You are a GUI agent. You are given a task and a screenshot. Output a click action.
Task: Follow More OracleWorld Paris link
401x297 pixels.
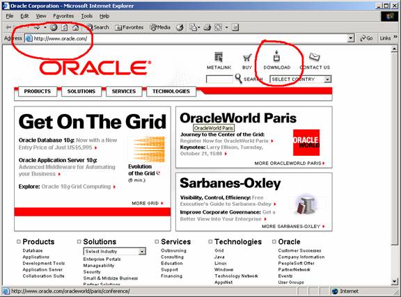(289, 163)
